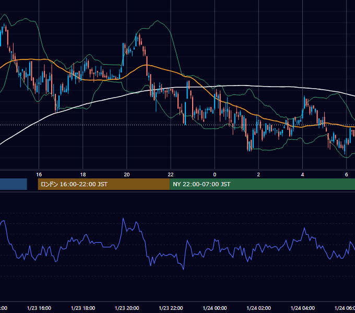
Task: Click the 1/23 22:00 label on oscillator axis
Action: (171, 308)
